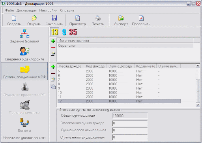Select income row for month 7
This screenshot has width=202, height=143.
119,80
